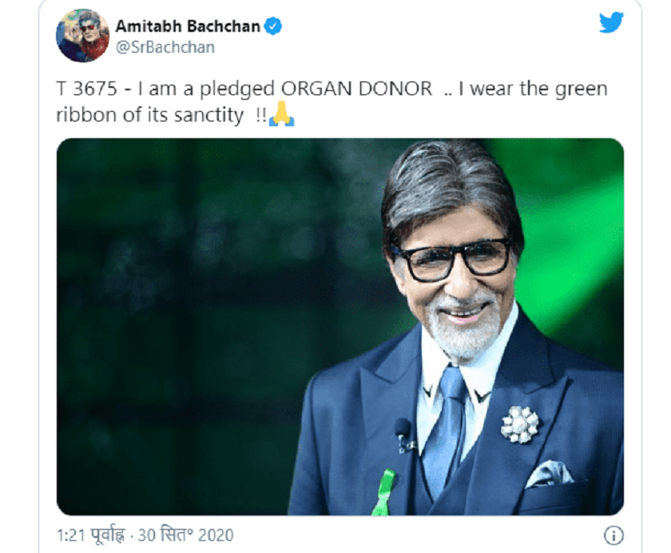The image size is (671, 553).
Task: Click the Twitter bird logo
Action: [611, 23]
